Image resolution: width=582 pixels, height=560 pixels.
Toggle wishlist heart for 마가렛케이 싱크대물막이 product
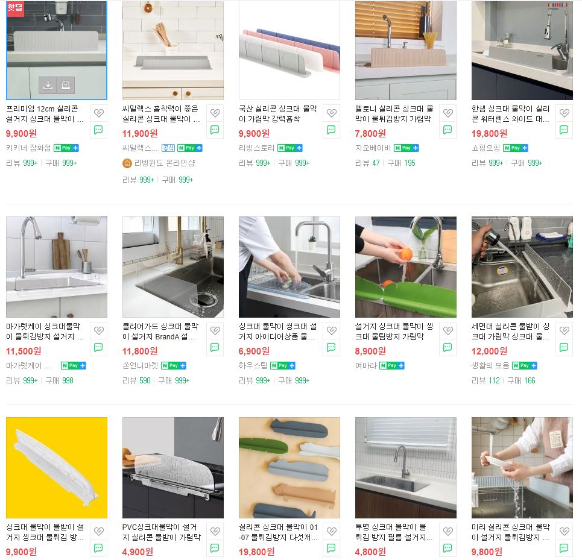(98, 330)
